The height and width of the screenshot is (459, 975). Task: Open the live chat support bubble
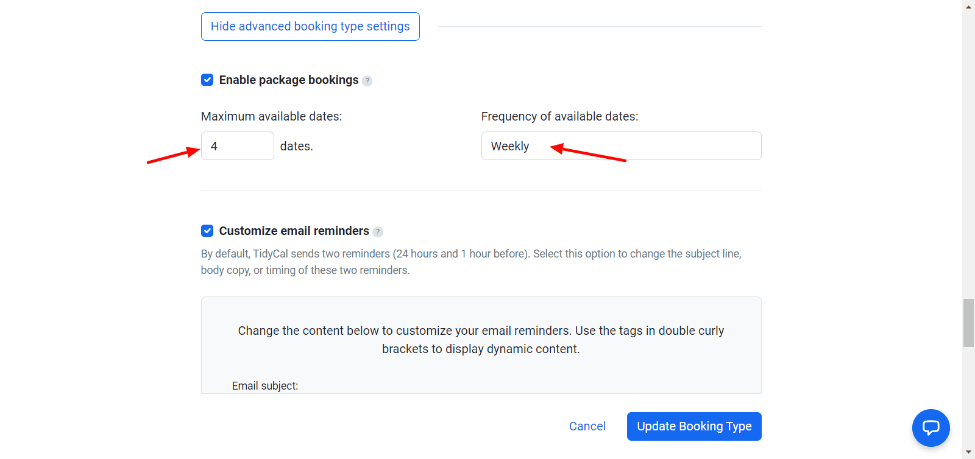pyautogui.click(x=931, y=427)
